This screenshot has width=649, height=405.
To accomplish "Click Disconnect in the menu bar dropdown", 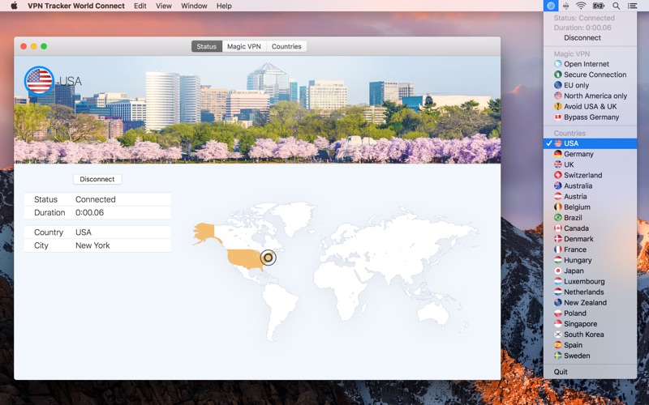I will 591,38.
